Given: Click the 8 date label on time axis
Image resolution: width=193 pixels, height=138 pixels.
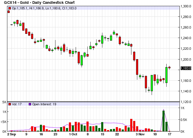Looking at the screenshot, I should (88, 134).
